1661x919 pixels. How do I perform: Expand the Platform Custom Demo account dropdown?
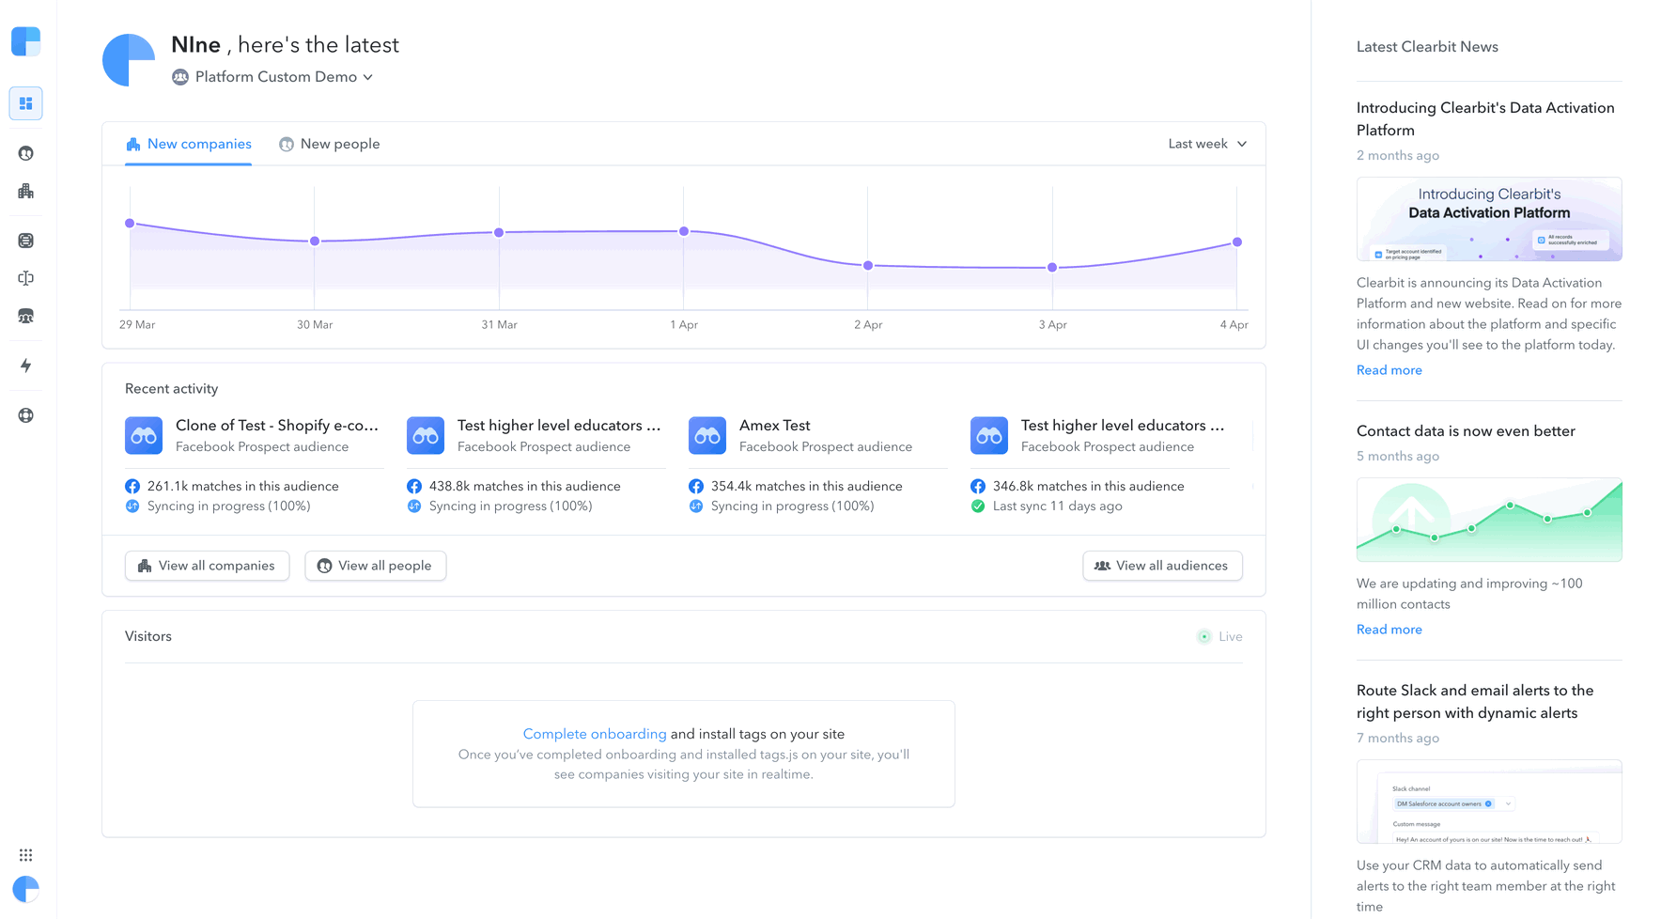click(272, 77)
